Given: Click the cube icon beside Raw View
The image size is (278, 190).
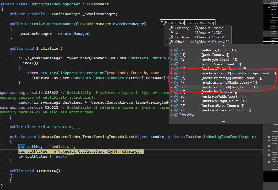Looking at the screenshot, I should pyautogui.click(x=176, y=115).
